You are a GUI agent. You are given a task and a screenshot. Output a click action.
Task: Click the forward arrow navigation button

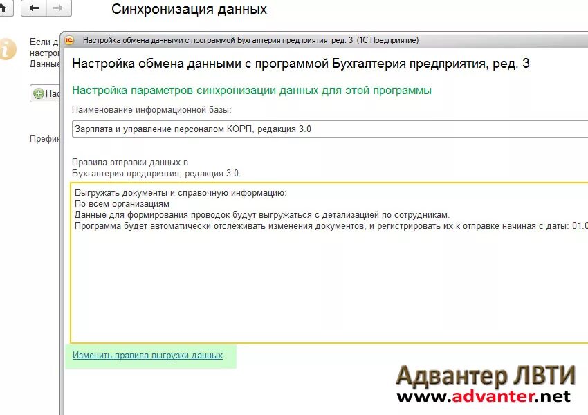click(59, 8)
